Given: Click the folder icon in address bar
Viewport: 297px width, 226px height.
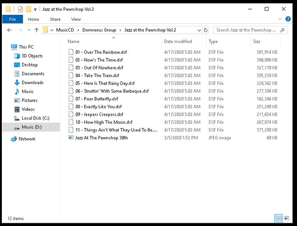Looking at the screenshot, I should tap(46, 30).
